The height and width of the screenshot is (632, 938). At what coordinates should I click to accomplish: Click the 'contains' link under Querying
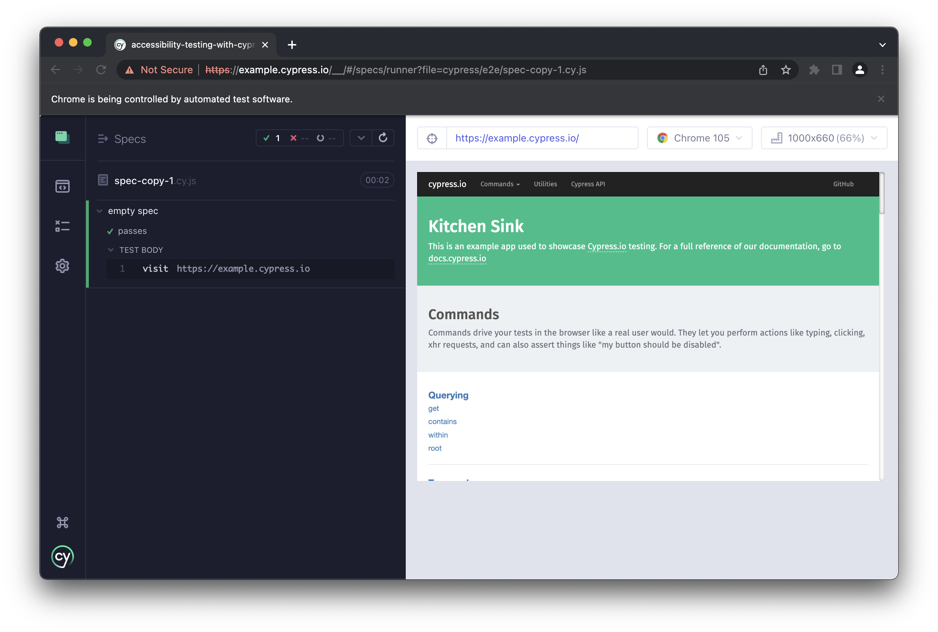tap(442, 422)
